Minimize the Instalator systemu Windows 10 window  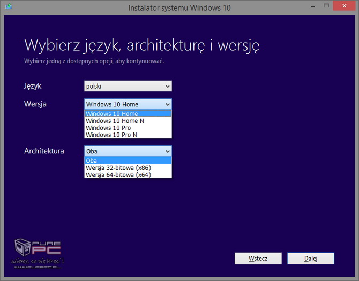313,6
